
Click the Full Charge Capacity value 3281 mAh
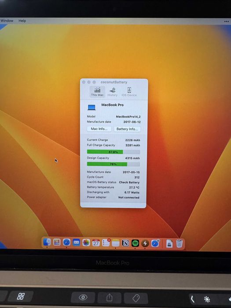click(132, 145)
